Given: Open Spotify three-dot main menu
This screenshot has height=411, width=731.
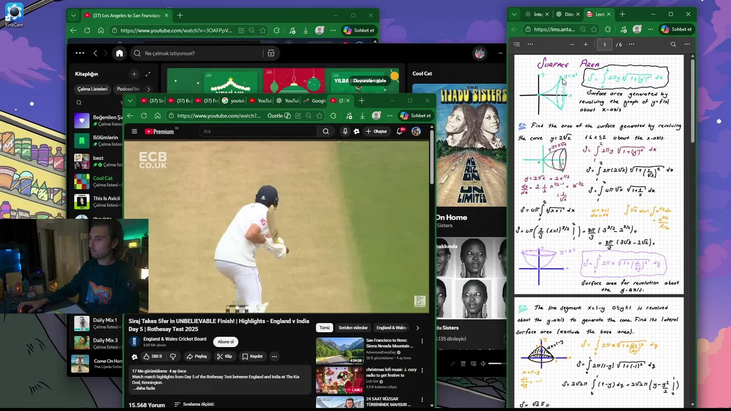Looking at the screenshot, I should click(80, 53).
